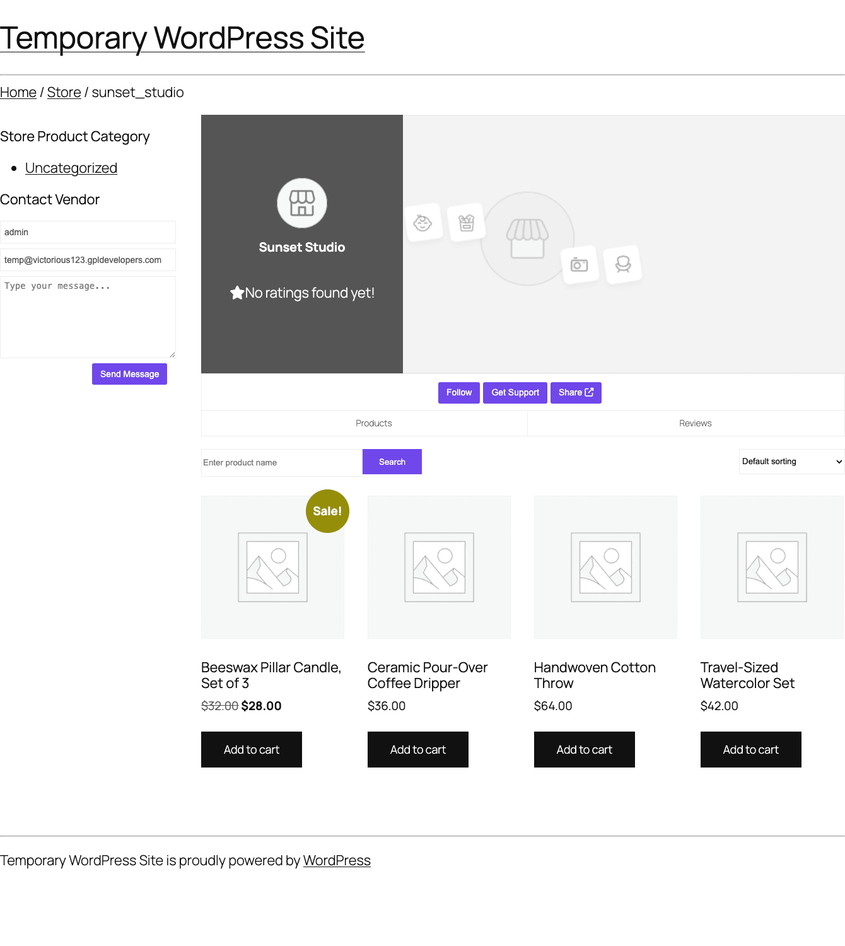The width and height of the screenshot is (845, 946).
Task: Open the WordPress footer link
Action: coord(337,860)
